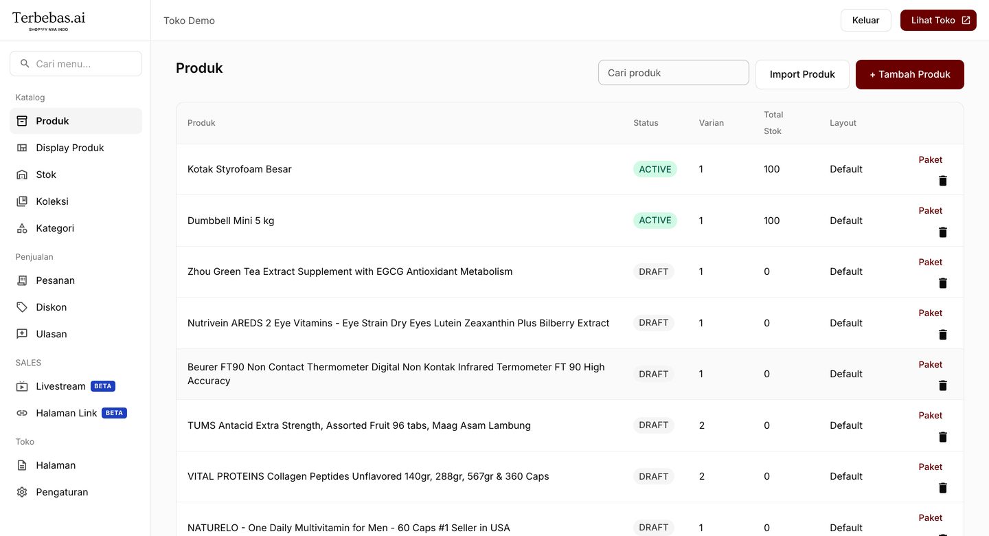
Task: Click the Halaman Link chain icon
Action: click(x=22, y=413)
